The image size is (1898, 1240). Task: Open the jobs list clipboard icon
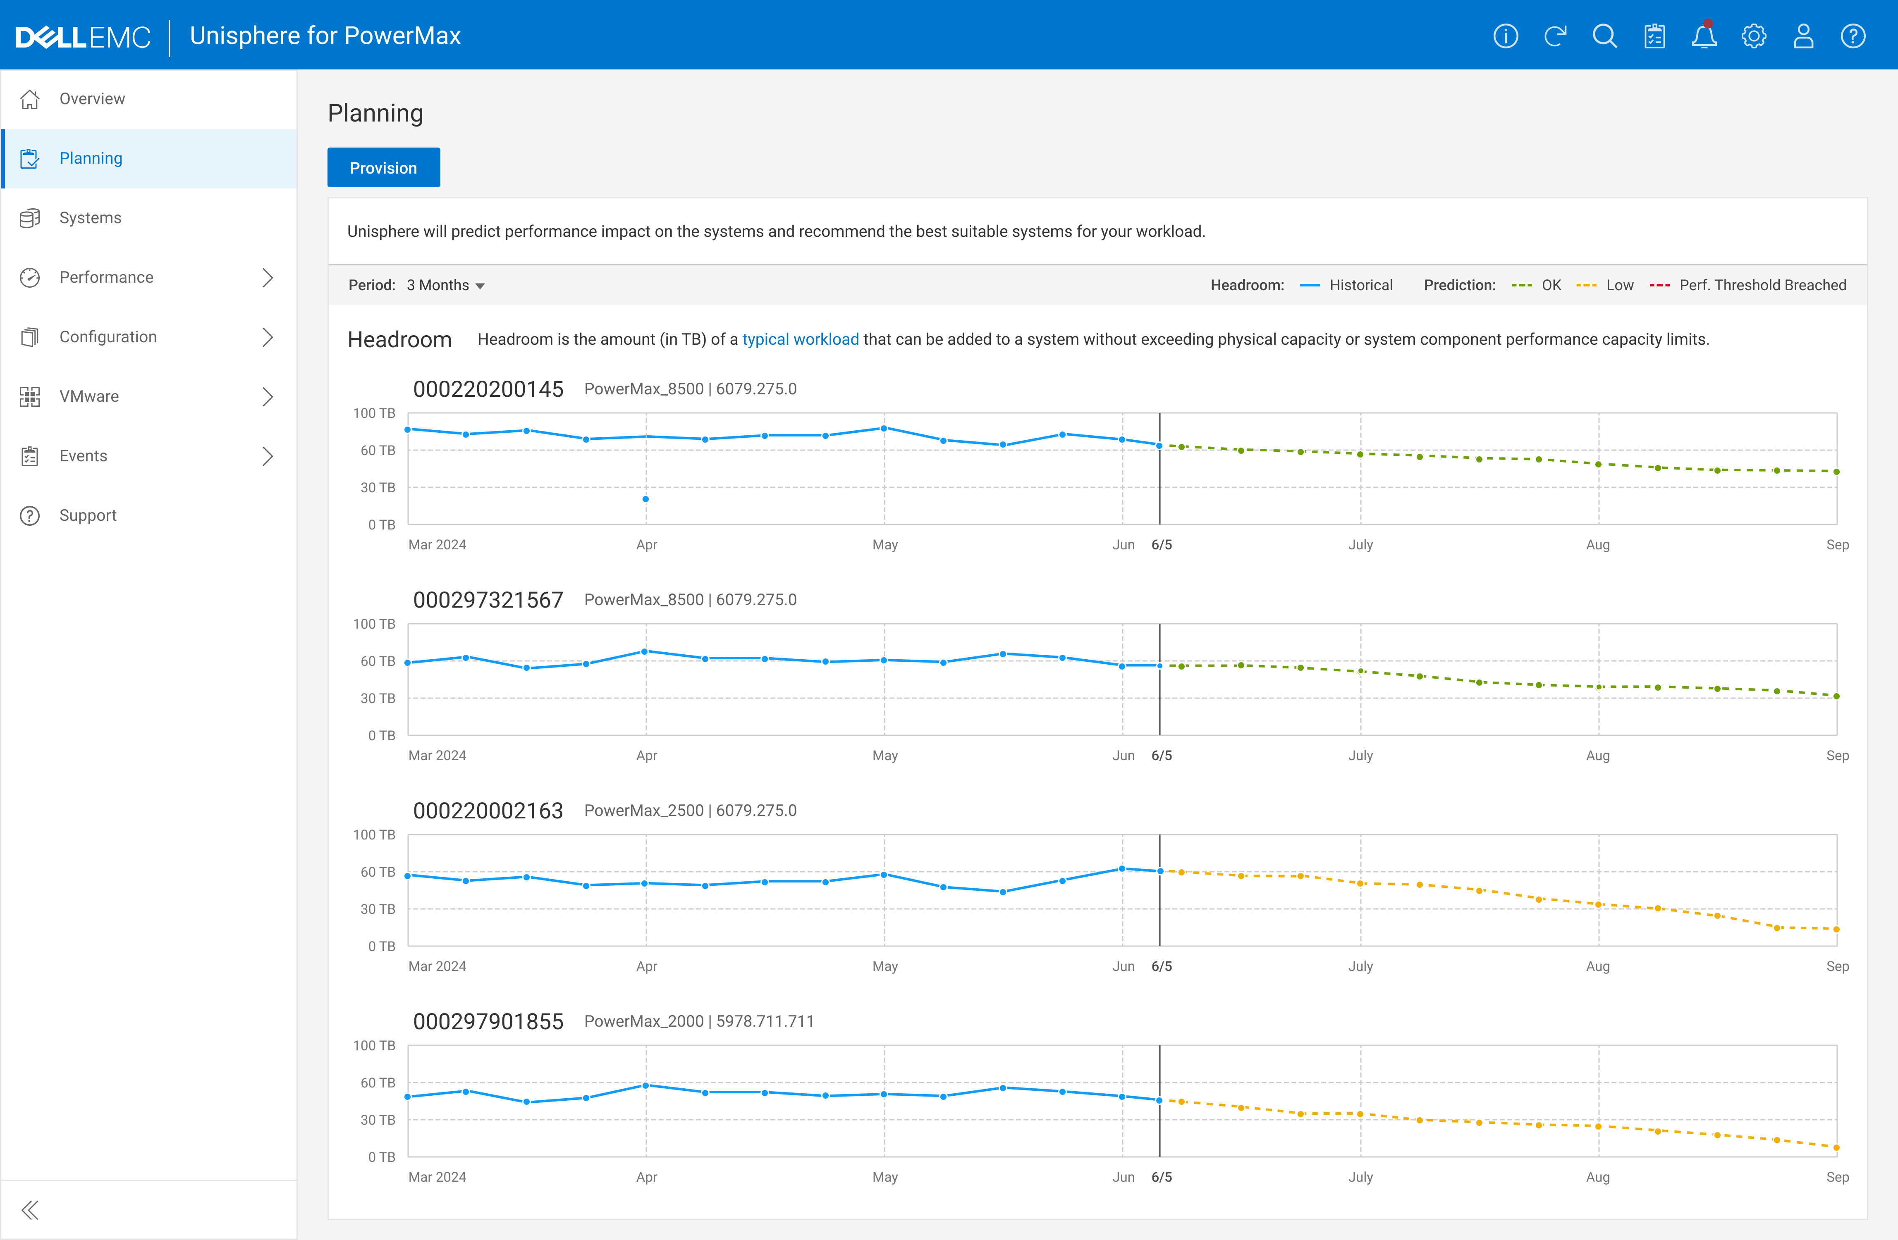click(x=1655, y=36)
